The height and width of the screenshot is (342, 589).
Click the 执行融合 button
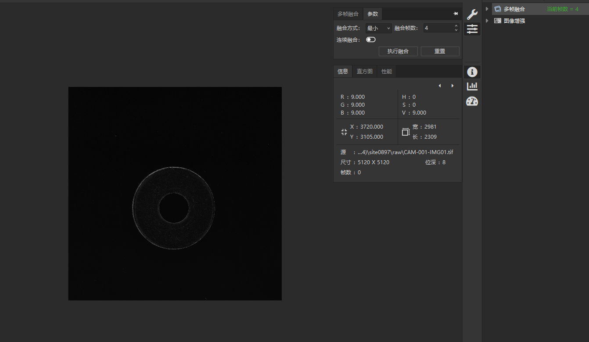click(398, 51)
